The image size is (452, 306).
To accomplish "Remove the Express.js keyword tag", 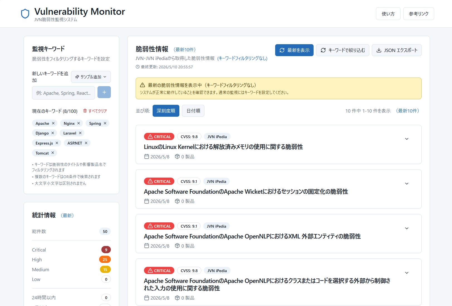I will 57,143.
